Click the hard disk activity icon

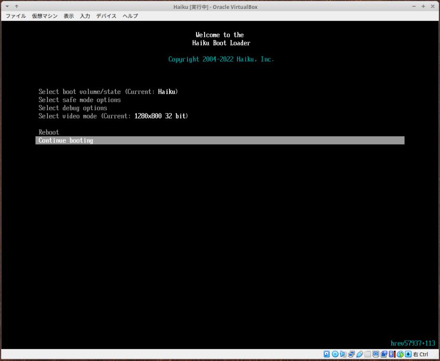tap(327, 354)
